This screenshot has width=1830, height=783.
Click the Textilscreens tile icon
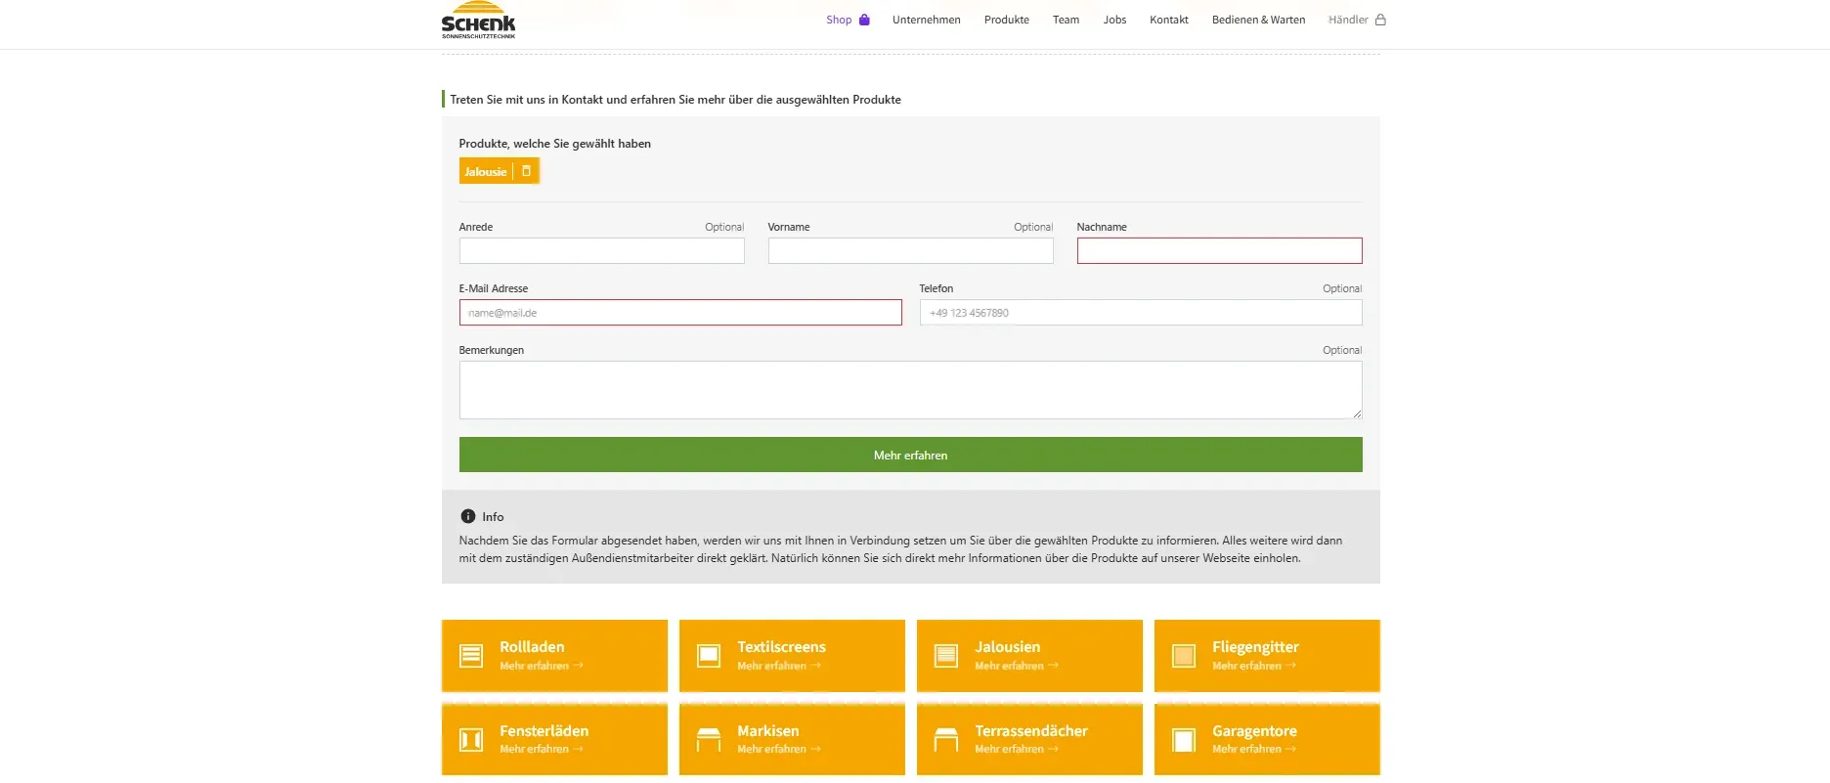tap(709, 656)
